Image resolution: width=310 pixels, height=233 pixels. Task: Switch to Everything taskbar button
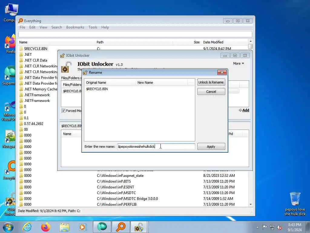click(121, 227)
